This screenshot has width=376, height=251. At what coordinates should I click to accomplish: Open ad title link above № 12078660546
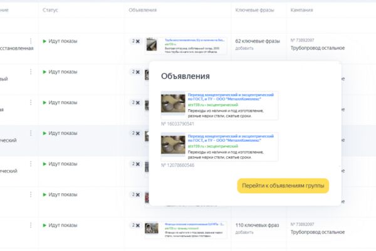click(x=231, y=138)
